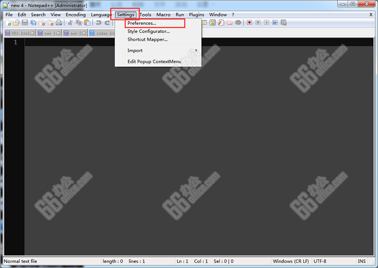Screen dimensions: 378x268
Task: Click the Print toolbar icon
Action: [x=59, y=23]
